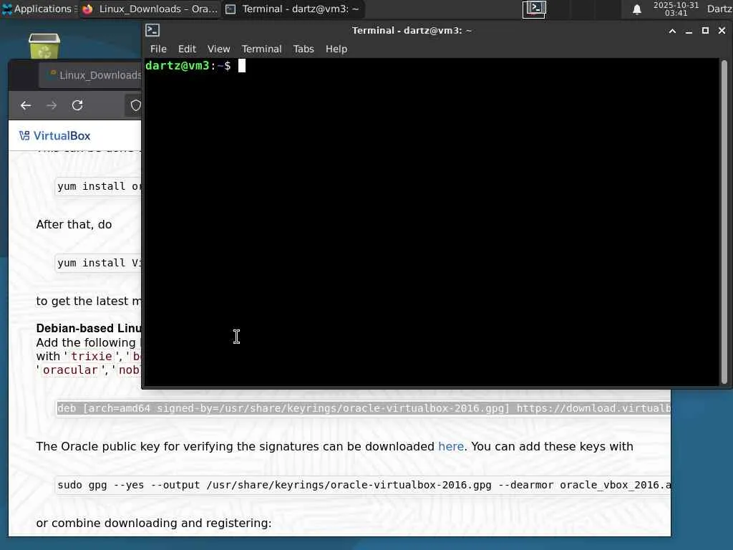The image size is (733, 550).
Task: Open the Trash icon on the desktop
Action: [x=44, y=47]
